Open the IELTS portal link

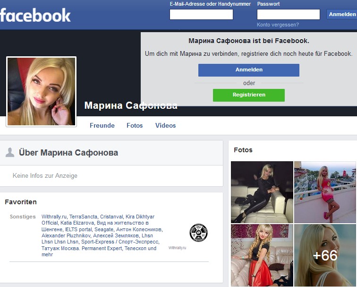pos(78,229)
